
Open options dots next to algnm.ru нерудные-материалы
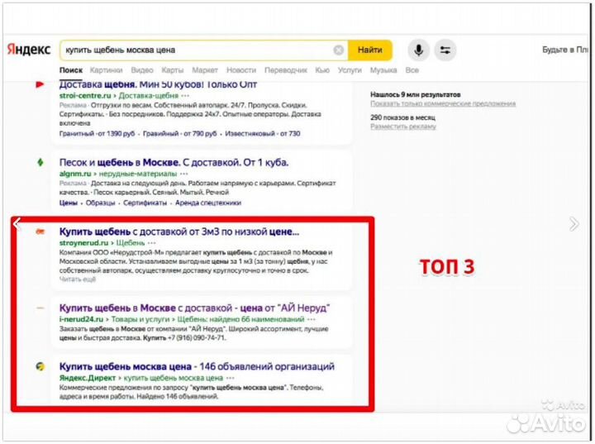click(x=184, y=174)
